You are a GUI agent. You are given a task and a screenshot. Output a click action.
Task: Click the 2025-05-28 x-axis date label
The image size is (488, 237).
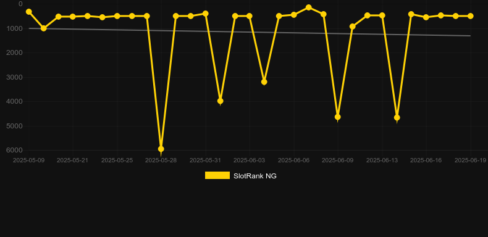(x=161, y=160)
